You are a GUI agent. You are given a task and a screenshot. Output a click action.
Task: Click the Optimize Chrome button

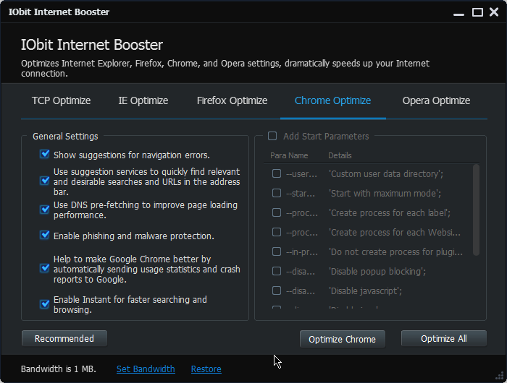[343, 339]
